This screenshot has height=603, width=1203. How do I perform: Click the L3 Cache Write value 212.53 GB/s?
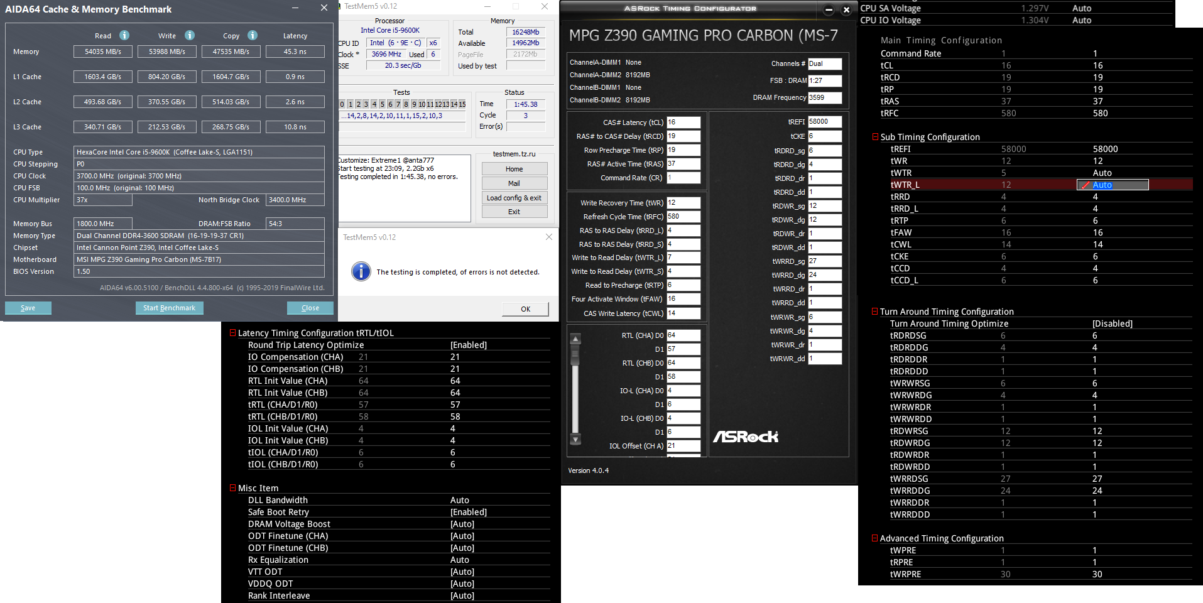point(167,127)
